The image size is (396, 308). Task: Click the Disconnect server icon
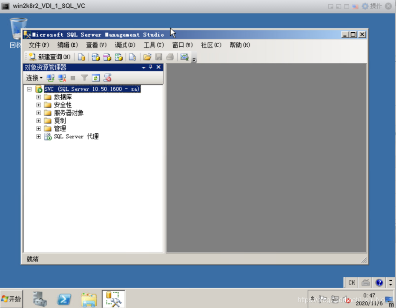62,78
